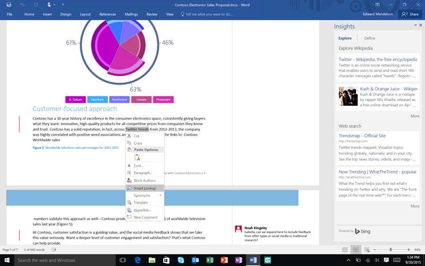Choose New Comment in context menu
Viewport: 425px width, 266px height.
145,217
